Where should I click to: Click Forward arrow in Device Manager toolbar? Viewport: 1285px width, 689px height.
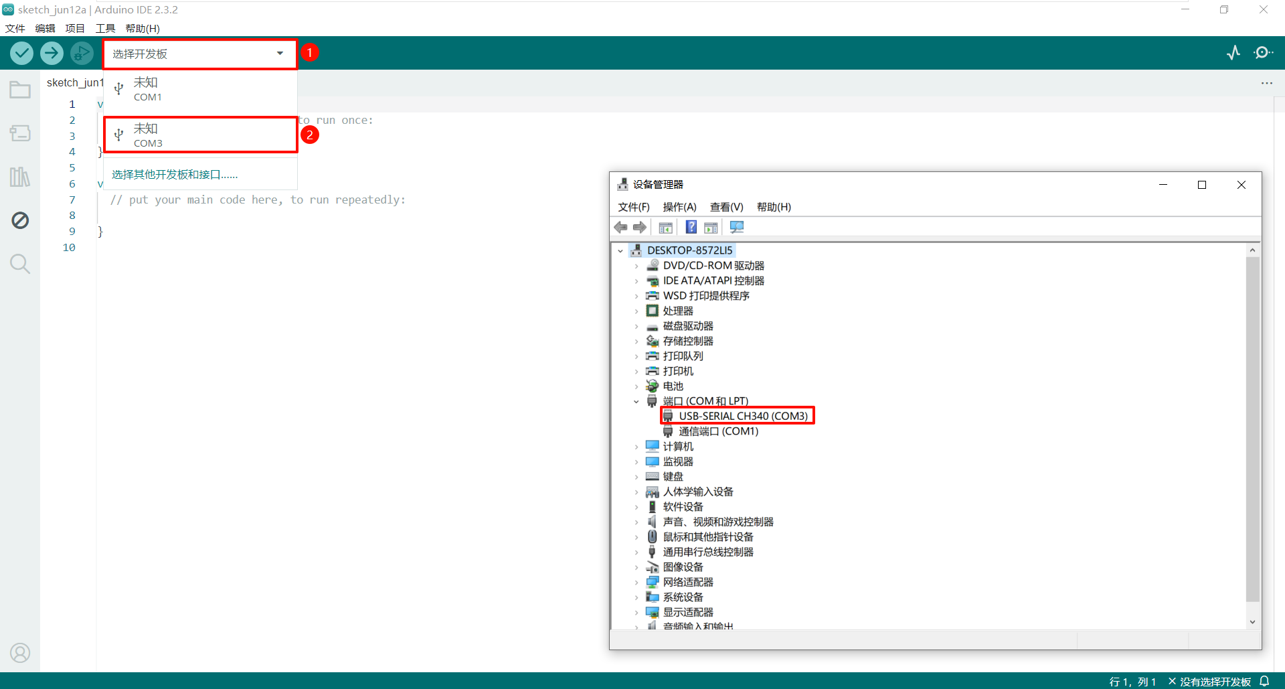tap(640, 227)
